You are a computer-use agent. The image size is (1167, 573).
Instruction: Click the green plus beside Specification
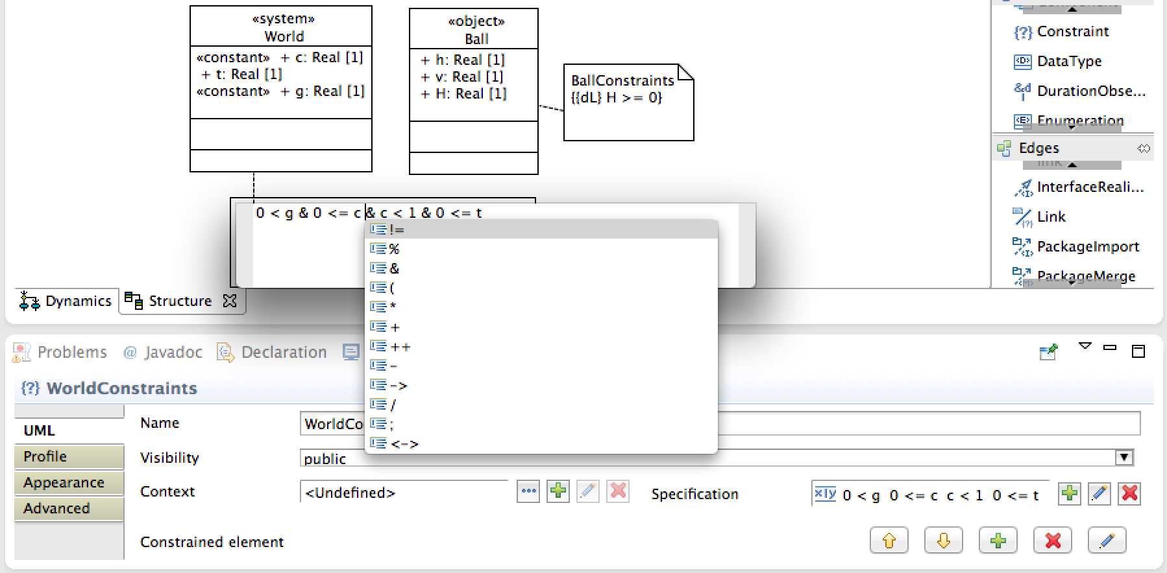point(1069,494)
